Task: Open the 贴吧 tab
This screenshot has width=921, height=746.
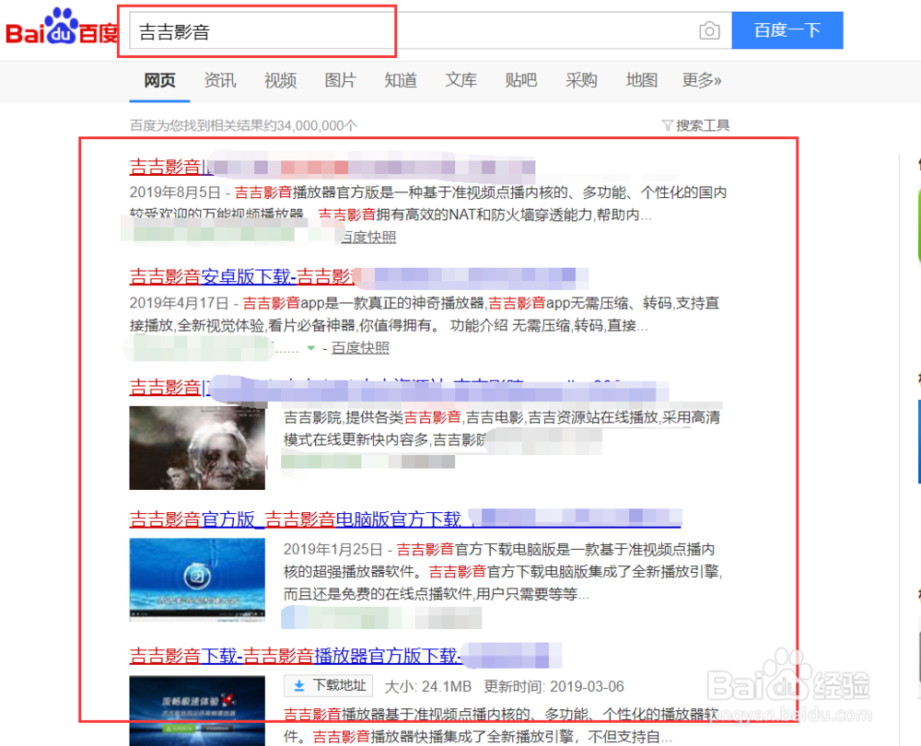Action: point(521,80)
